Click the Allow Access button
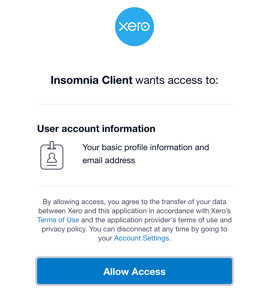 (x=135, y=271)
